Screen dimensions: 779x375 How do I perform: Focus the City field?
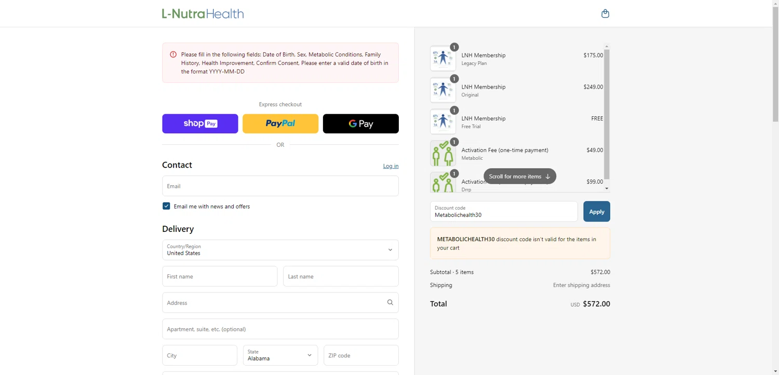(199, 355)
